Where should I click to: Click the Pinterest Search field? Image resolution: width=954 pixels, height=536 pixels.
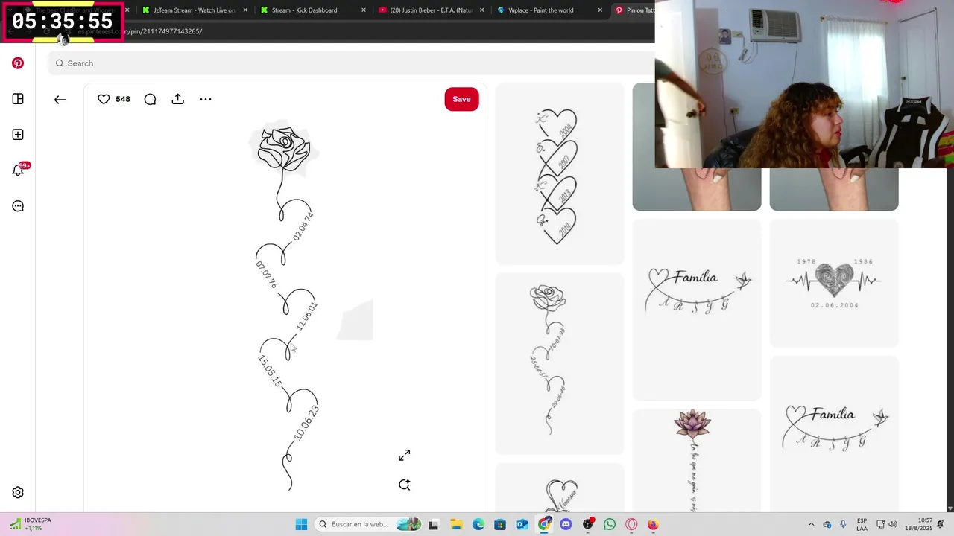[x=350, y=63]
